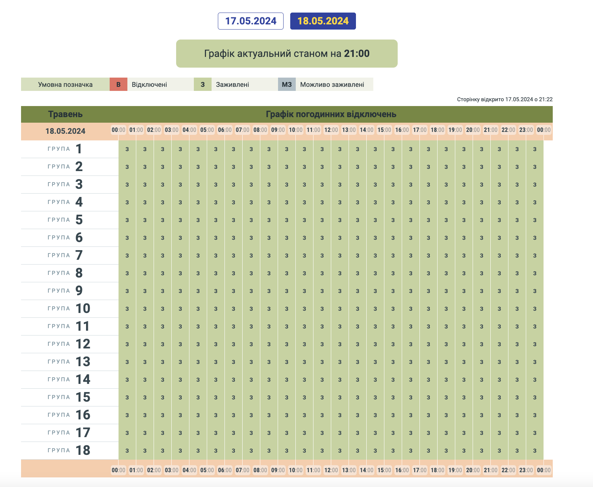Switch to the 17.05.2024 date tab
Image resolution: width=593 pixels, height=487 pixels.
(x=250, y=21)
